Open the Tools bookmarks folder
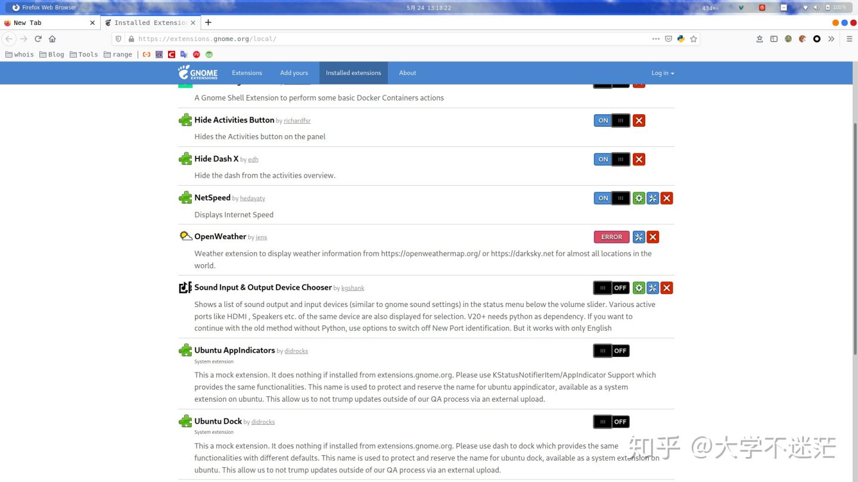Viewport: 858px width, 482px height. point(83,54)
